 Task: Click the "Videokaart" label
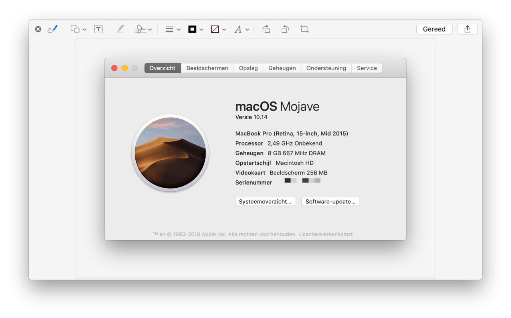pyautogui.click(x=250, y=173)
